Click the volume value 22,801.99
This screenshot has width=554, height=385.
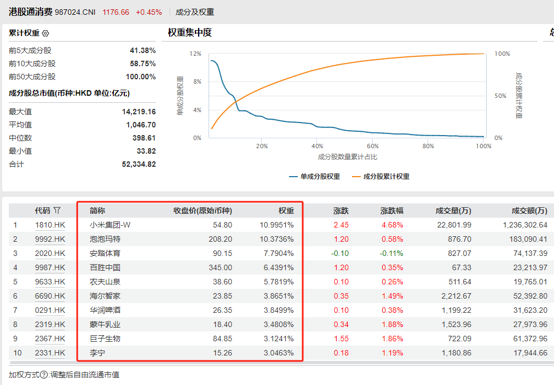pos(454,225)
